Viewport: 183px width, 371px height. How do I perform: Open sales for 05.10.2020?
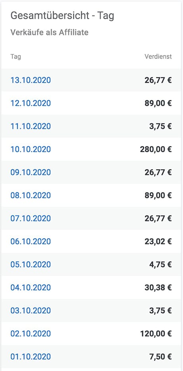click(31, 265)
